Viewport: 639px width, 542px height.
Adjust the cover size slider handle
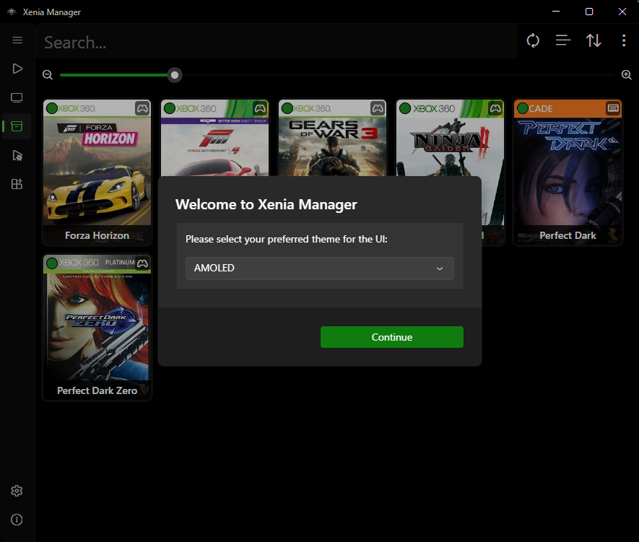click(175, 75)
